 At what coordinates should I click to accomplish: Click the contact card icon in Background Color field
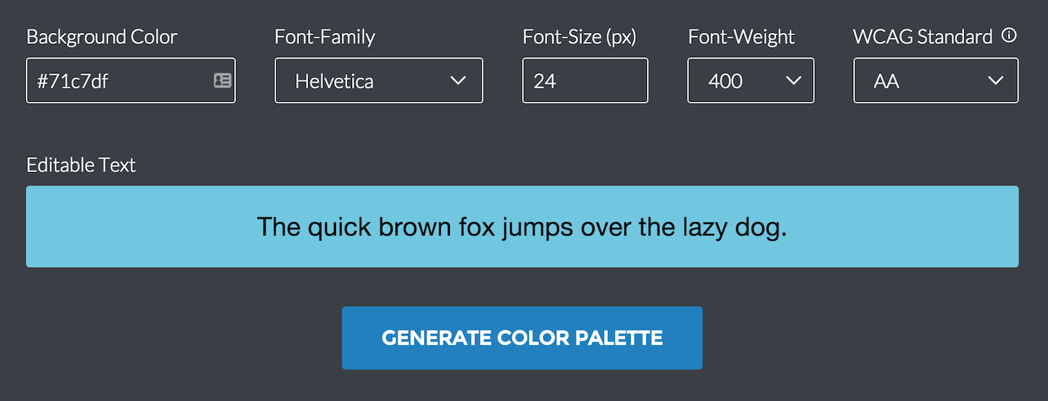tap(222, 80)
